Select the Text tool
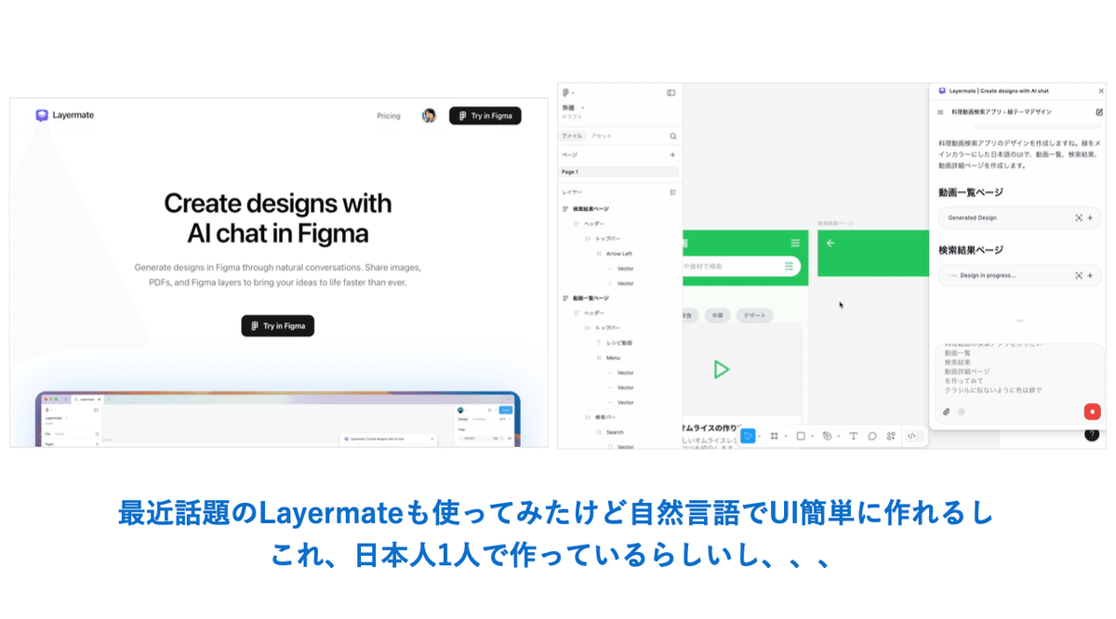 click(x=854, y=436)
